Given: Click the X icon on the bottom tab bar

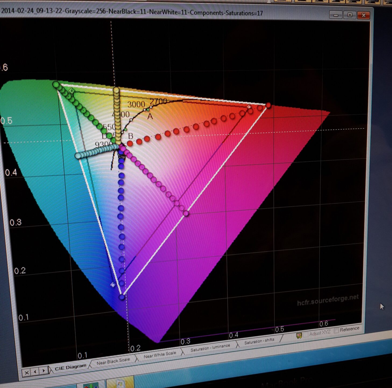Looking at the screenshot, I should pos(27,372).
